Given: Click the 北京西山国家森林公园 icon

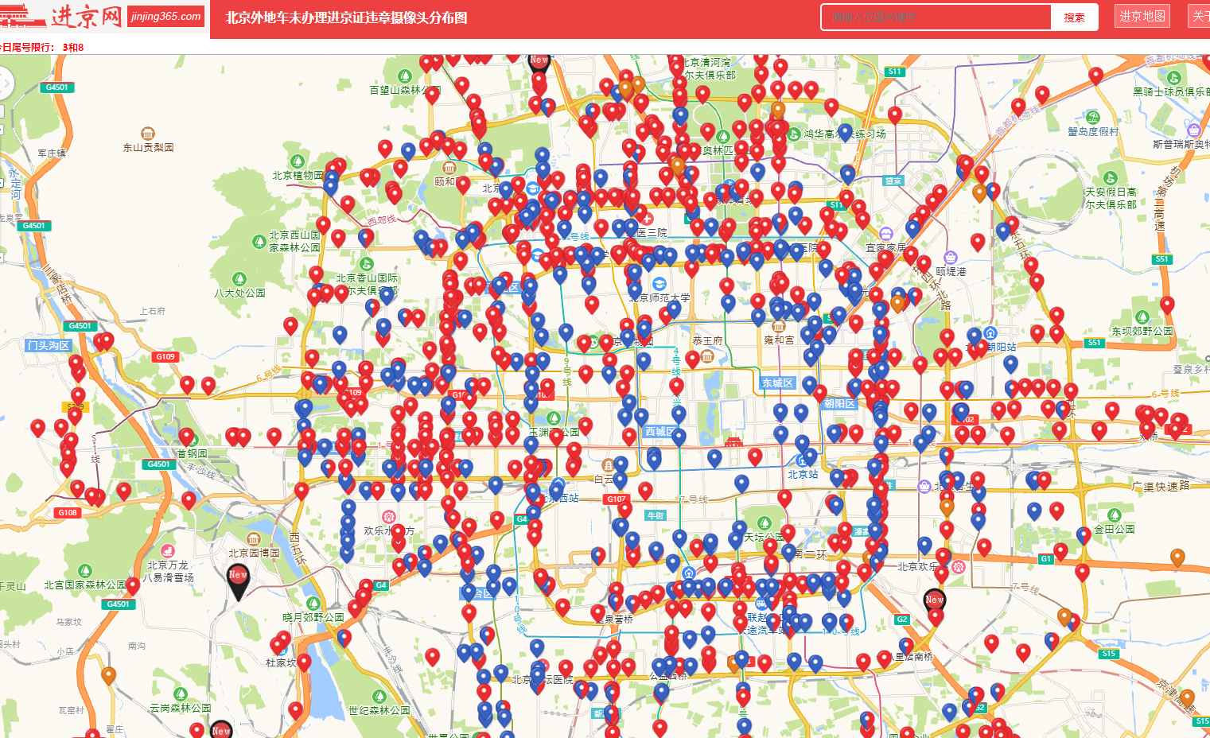Looking at the screenshot, I should (259, 241).
